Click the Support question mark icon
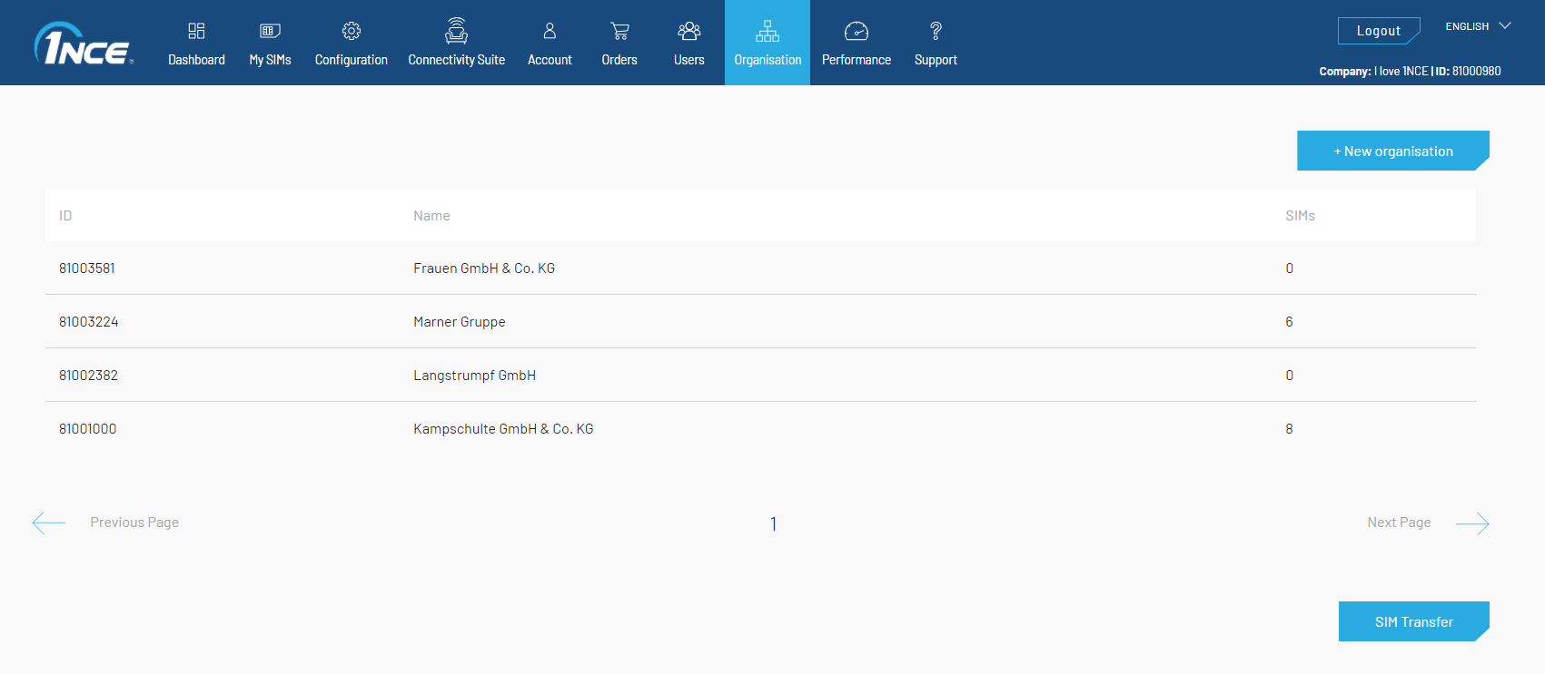The height and width of the screenshot is (674, 1545). pyautogui.click(x=936, y=31)
